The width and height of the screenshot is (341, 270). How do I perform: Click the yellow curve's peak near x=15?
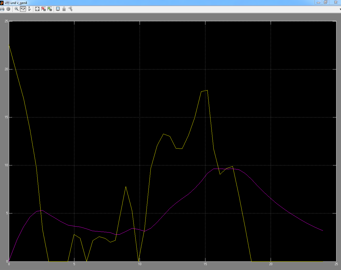tap(207, 90)
